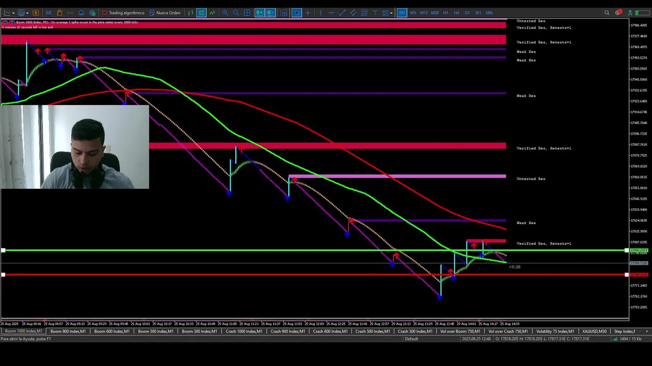Select the cursor arrow tool
652x366 pixels.
[x=296, y=13]
